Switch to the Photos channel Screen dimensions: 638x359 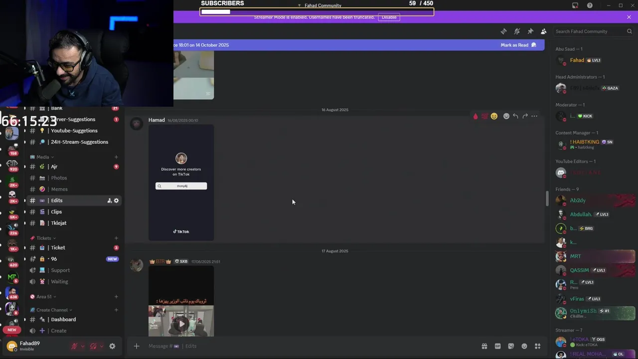coord(73,178)
